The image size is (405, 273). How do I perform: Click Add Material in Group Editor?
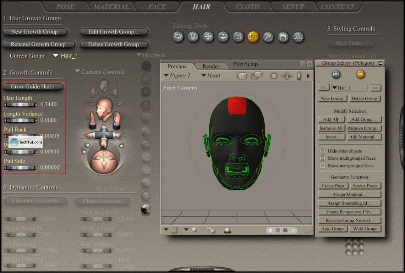(x=364, y=137)
